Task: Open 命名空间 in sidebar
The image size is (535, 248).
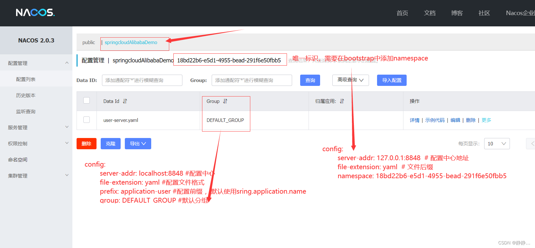Action: (18, 160)
